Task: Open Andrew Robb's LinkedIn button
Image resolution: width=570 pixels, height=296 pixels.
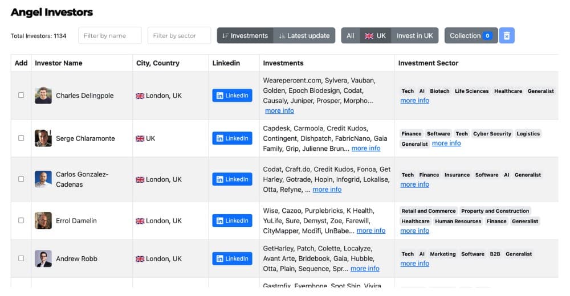Action: click(x=232, y=258)
